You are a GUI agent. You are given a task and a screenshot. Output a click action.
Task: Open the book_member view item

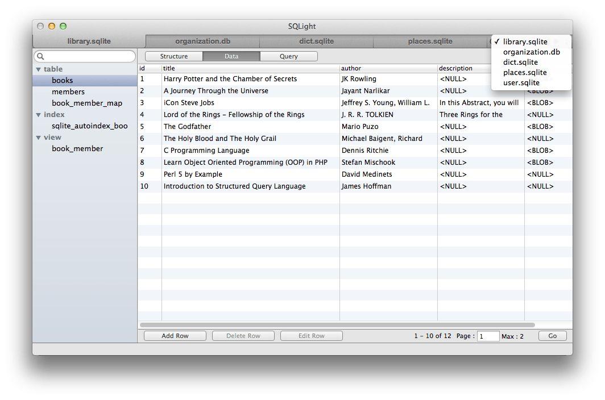pyautogui.click(x=77, y=148)
